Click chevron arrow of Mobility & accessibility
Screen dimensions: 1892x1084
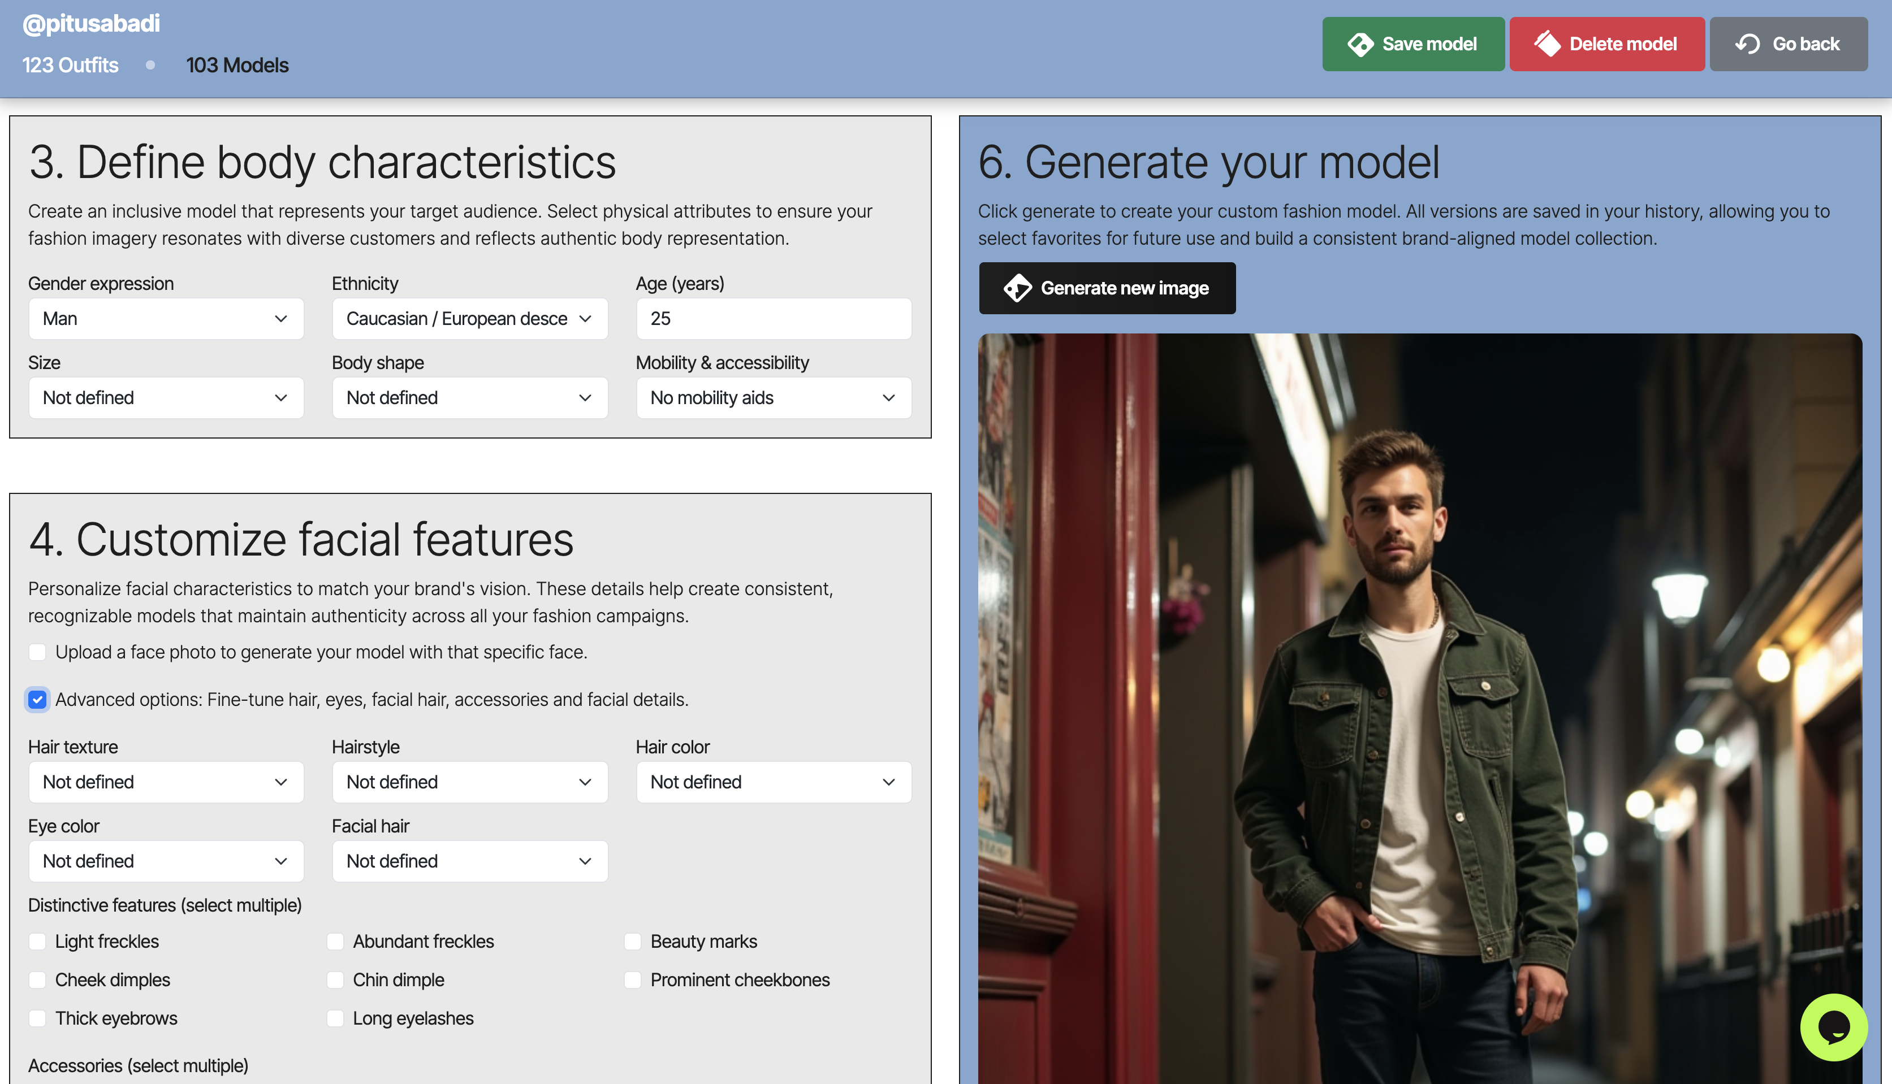coord(888,397)
